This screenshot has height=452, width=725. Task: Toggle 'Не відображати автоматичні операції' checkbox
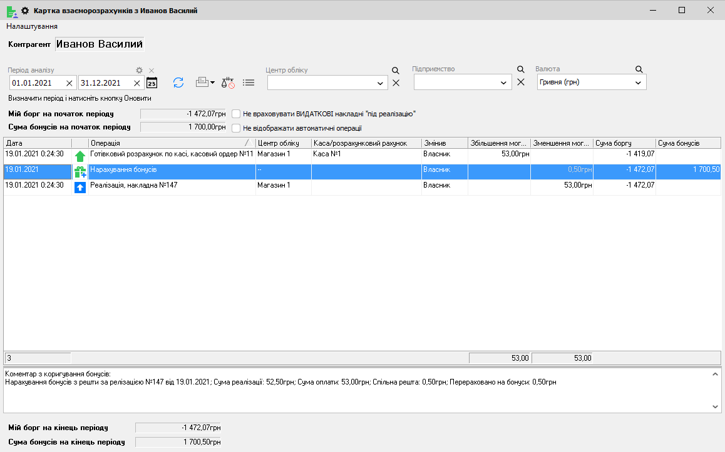237,128
